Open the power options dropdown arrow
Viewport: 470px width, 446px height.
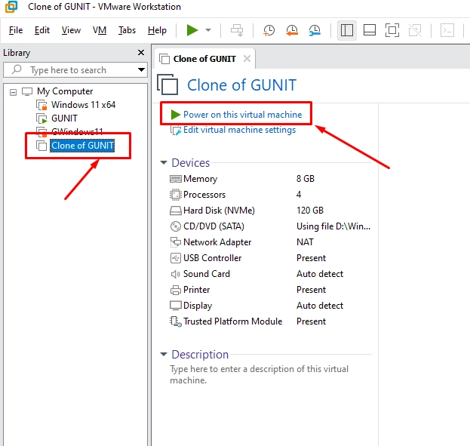(x=208, y=30)
